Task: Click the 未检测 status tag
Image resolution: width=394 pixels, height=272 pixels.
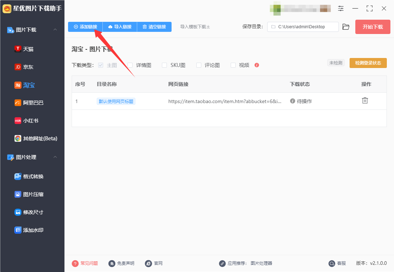Action: (336, 63)
